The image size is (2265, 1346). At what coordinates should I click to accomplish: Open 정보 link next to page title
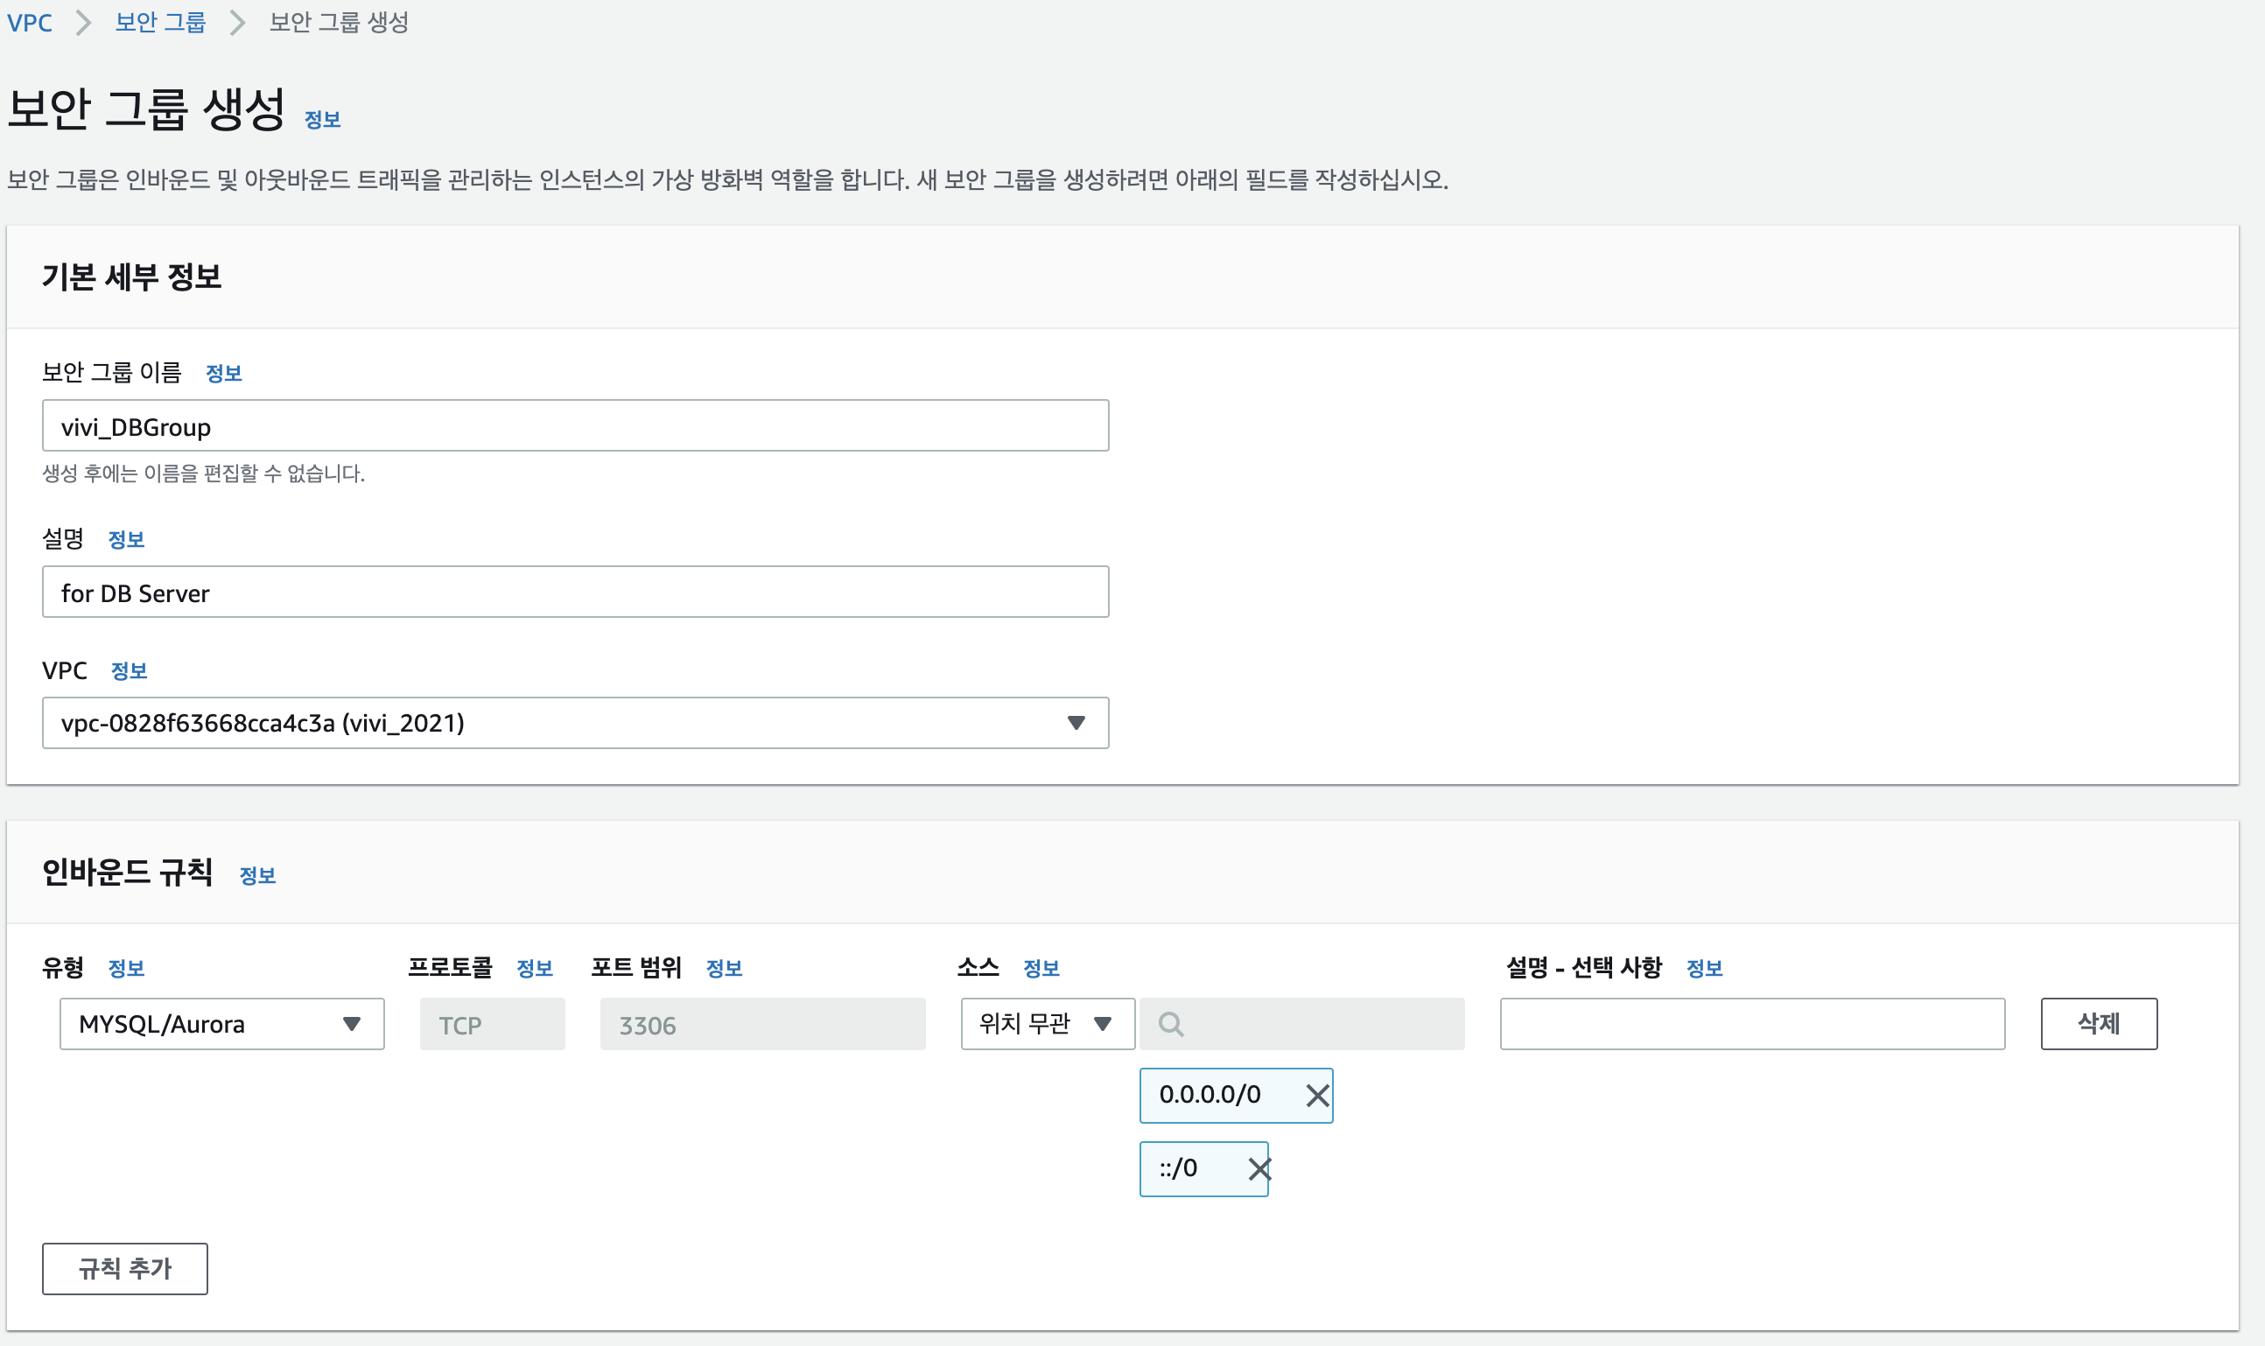pyautogui.click(x=322, y=120)
